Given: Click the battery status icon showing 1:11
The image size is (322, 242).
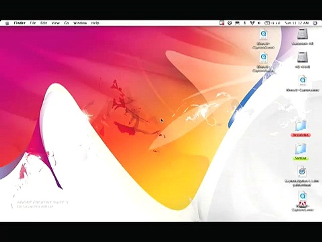Looking at the screenshot, I should point(272,23).
